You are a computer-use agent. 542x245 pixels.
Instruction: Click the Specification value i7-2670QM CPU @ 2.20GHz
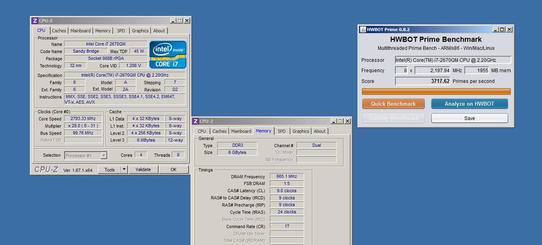[125, 75]
